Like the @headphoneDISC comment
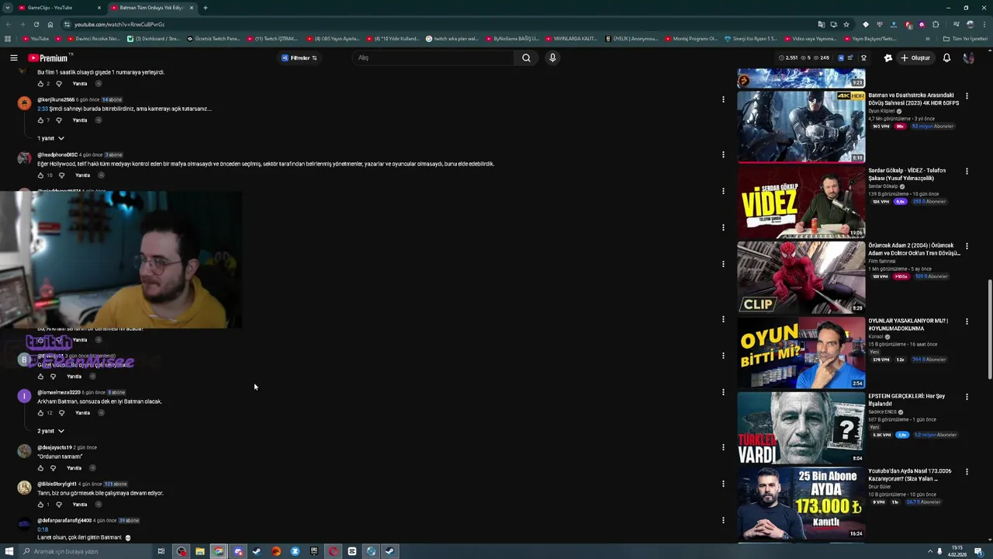The image size is (993, 559). coord(41,175)
